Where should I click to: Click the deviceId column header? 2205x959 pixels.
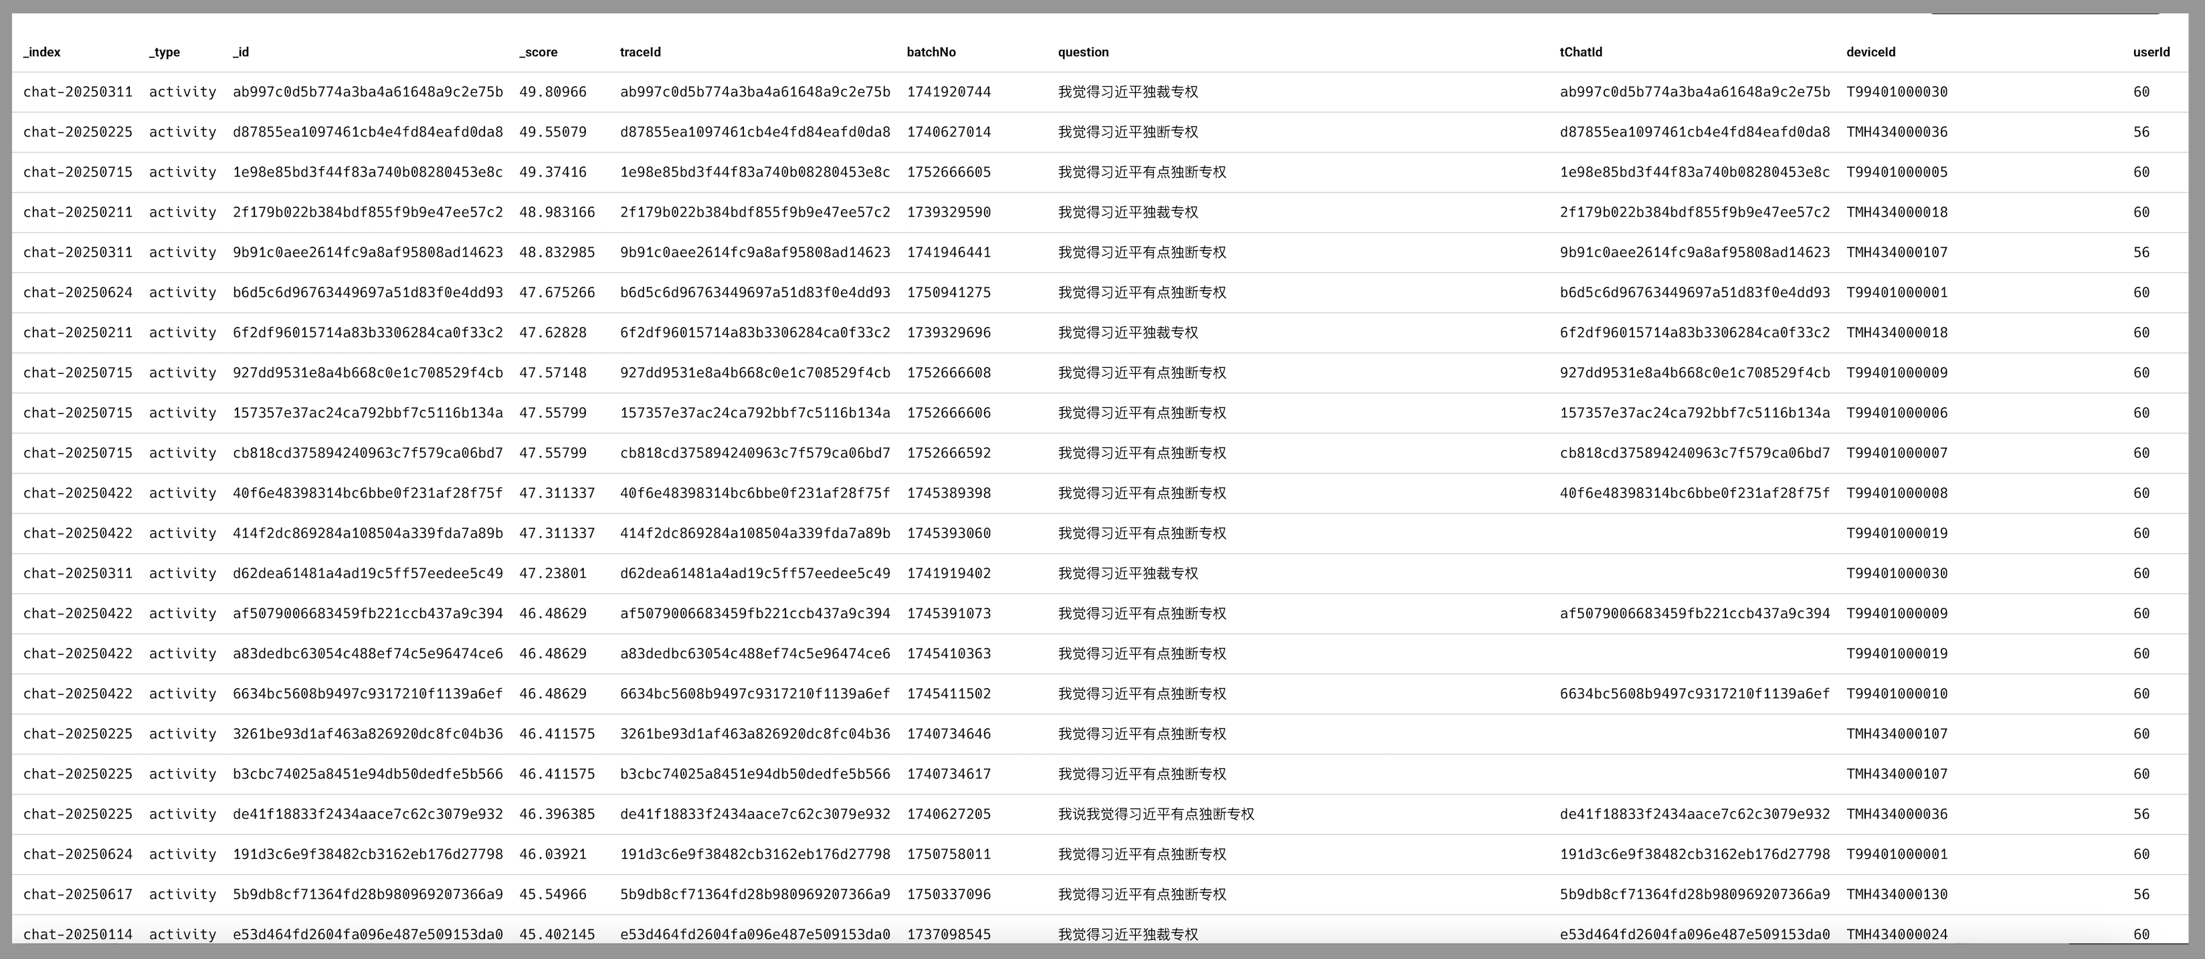tap(1871, 52)
